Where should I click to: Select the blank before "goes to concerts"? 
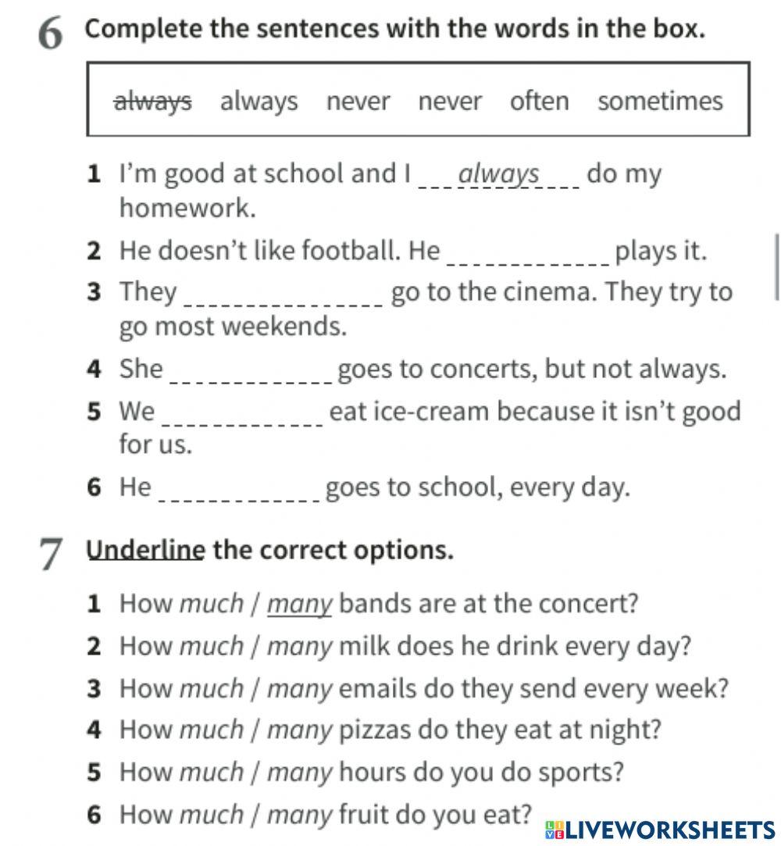tap(250, 370)
